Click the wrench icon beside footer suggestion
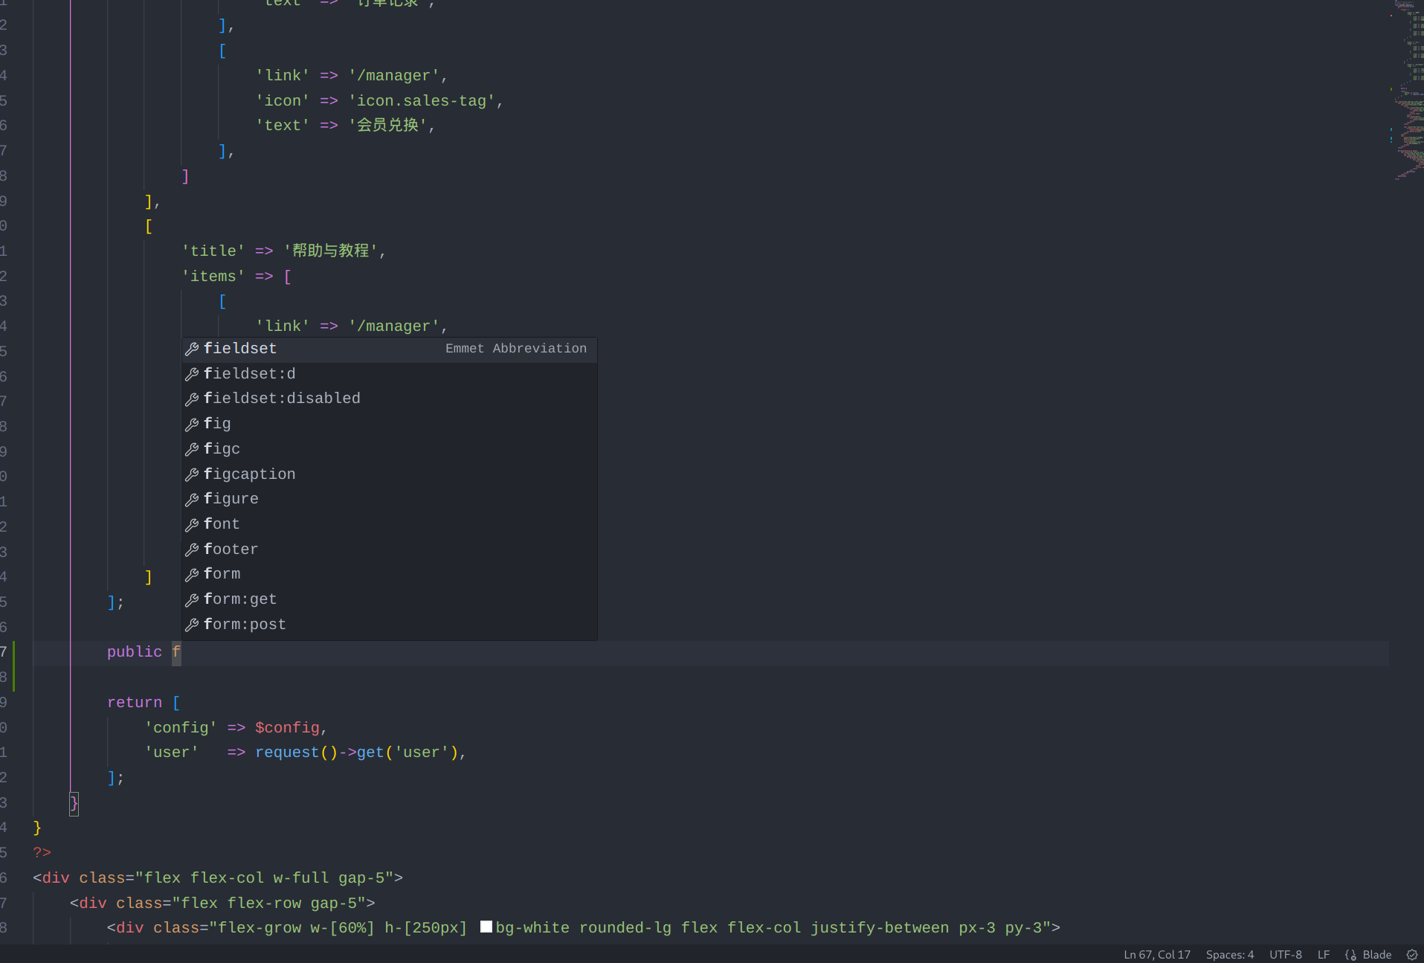Screen dimensions: 1424x963 [x=192, y=550]
